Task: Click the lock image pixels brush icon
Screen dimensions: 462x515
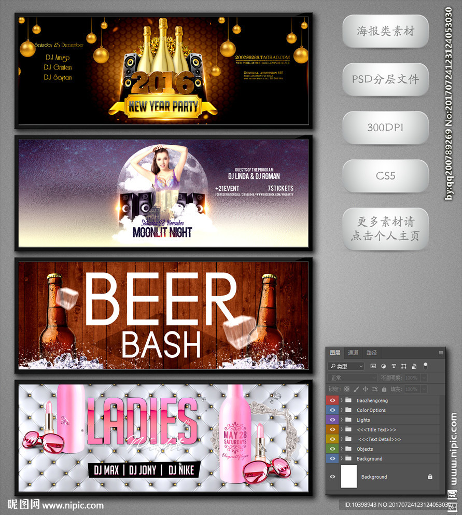Action: coord(356,389)
